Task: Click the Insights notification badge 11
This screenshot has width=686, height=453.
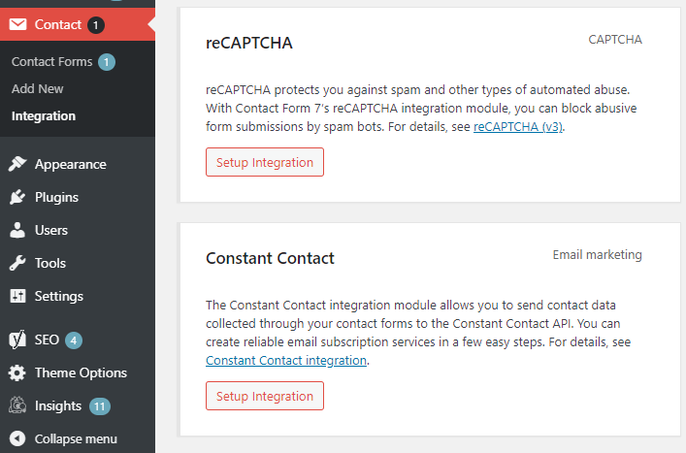Action: [x=100, y=406]
